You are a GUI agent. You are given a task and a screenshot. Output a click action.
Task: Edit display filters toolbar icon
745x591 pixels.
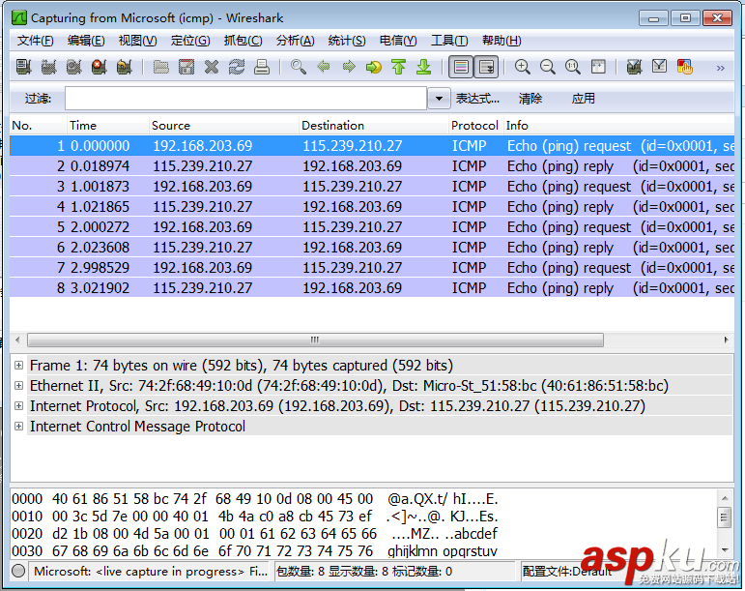click(x=659, y=67)
